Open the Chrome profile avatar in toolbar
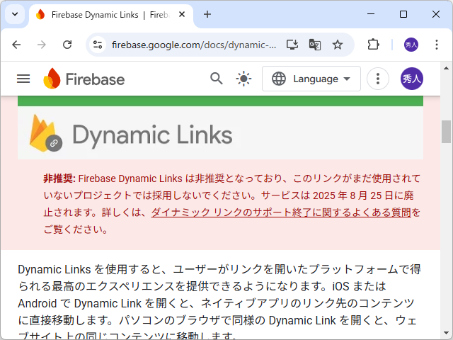The height and width of the screenshot is (340, 453). click(411, 45)
